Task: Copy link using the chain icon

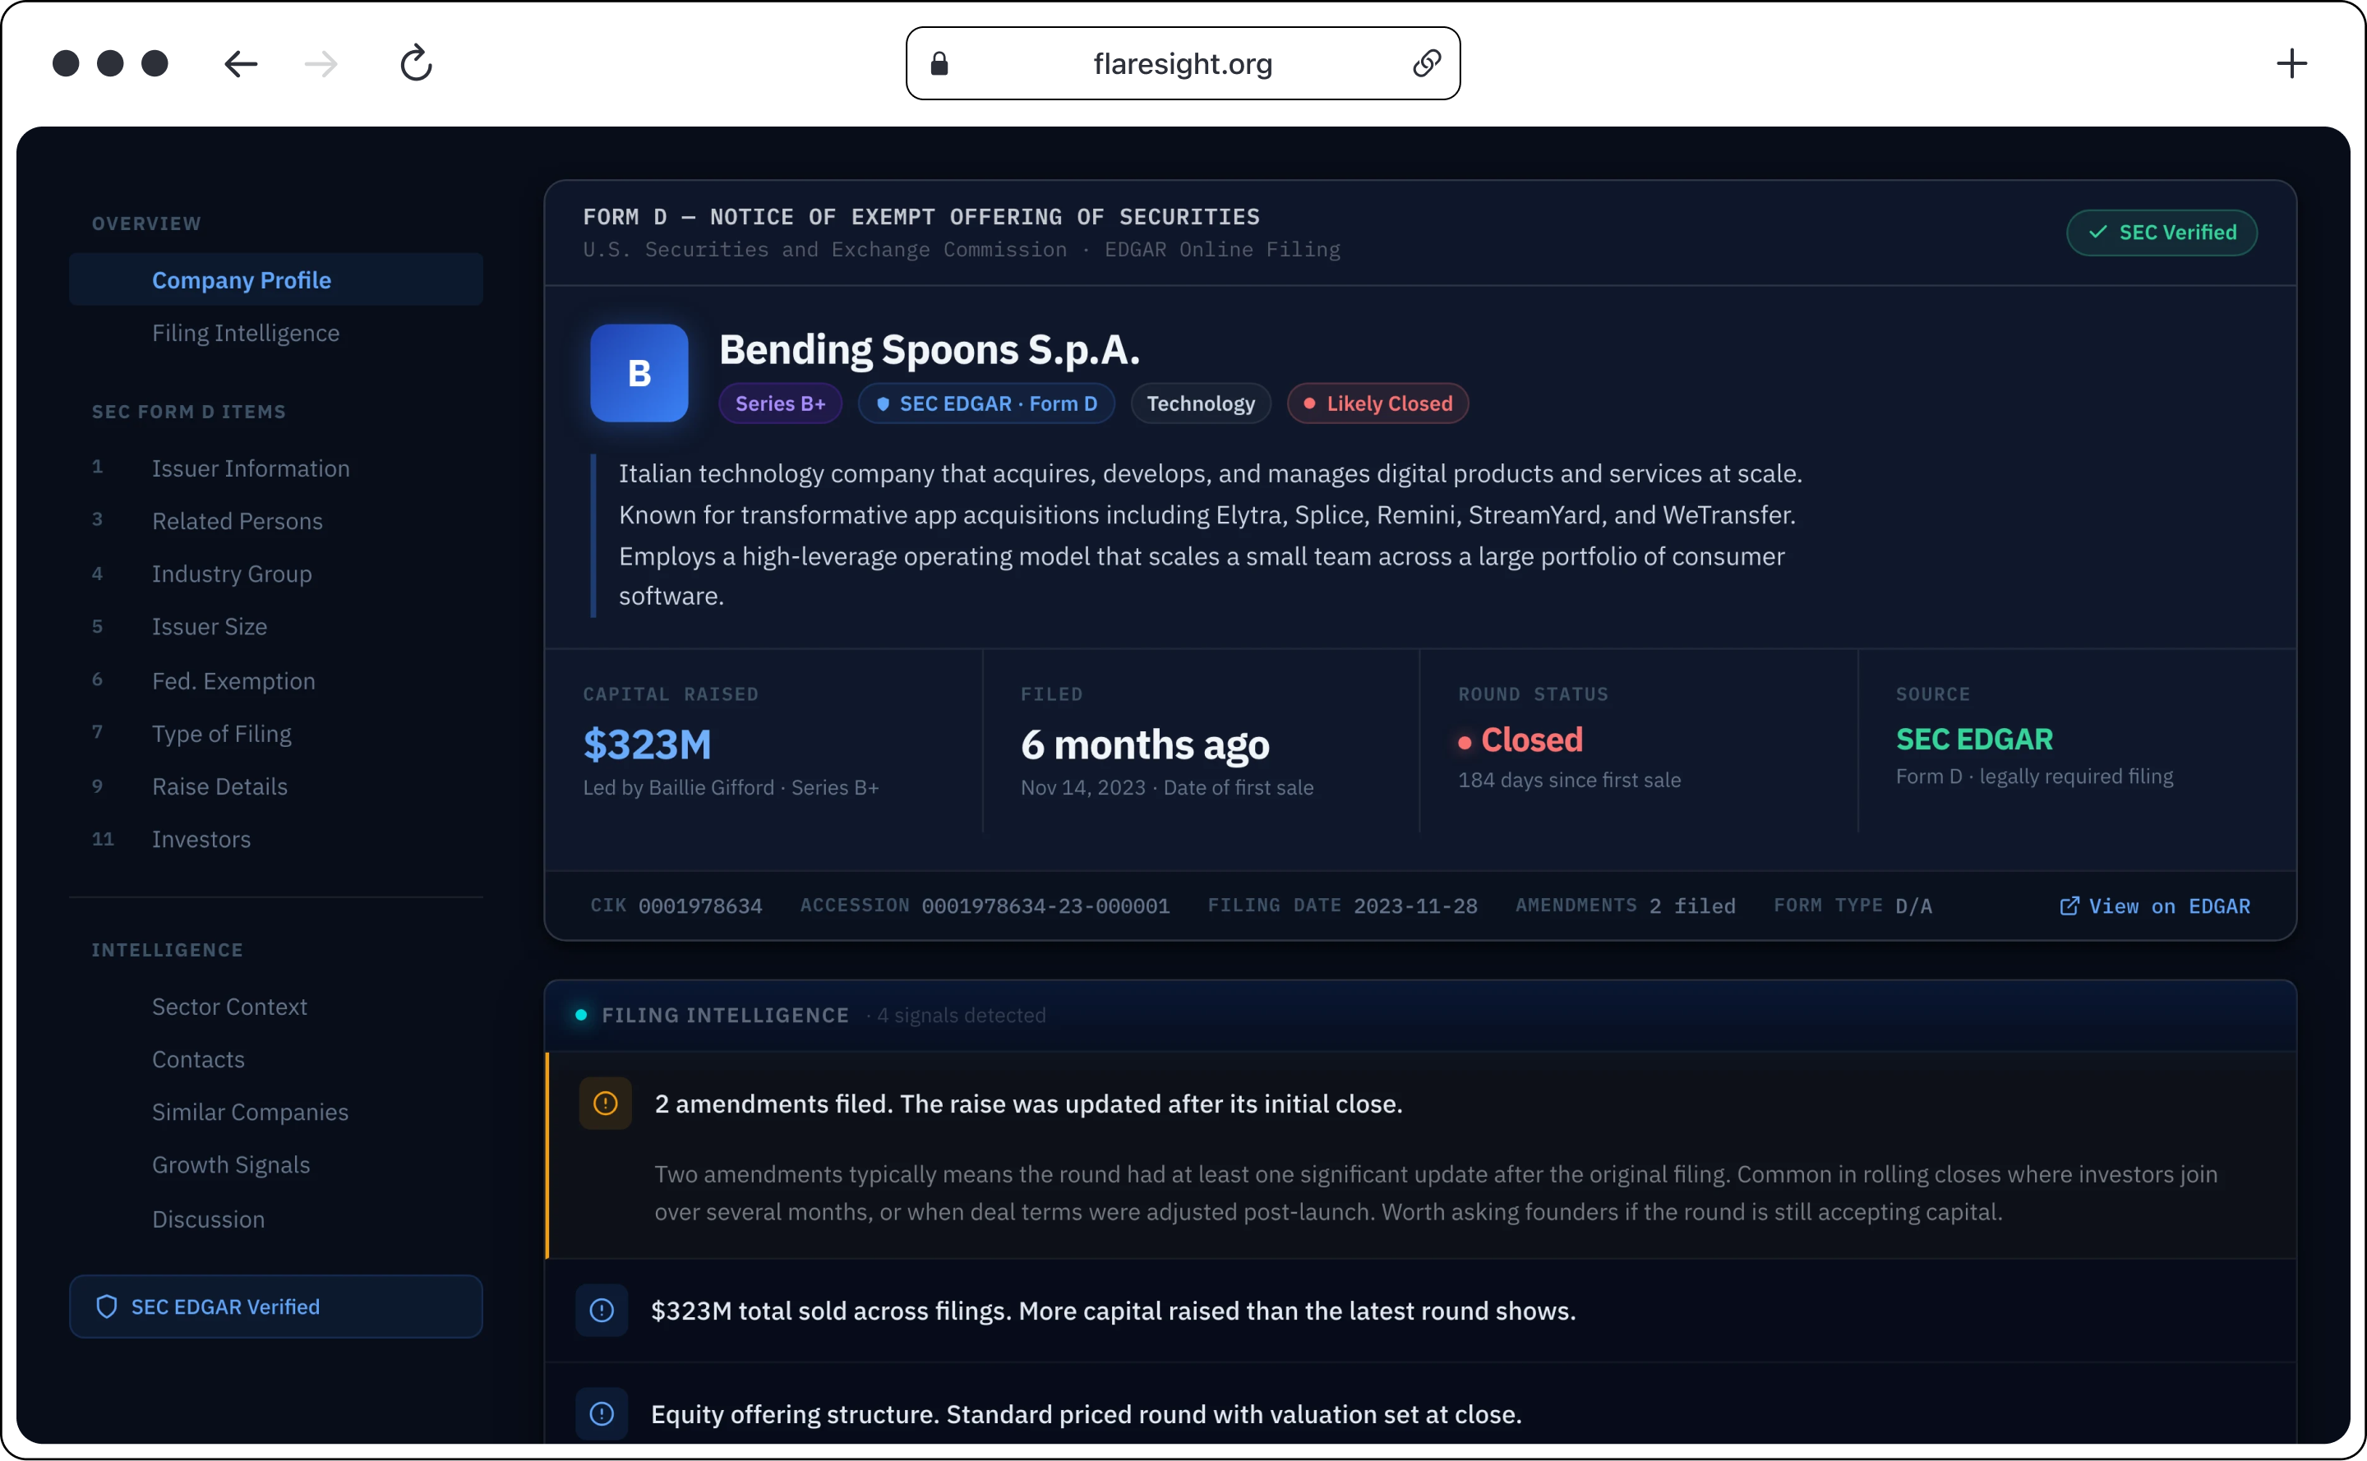Action: coord(1427,64)
